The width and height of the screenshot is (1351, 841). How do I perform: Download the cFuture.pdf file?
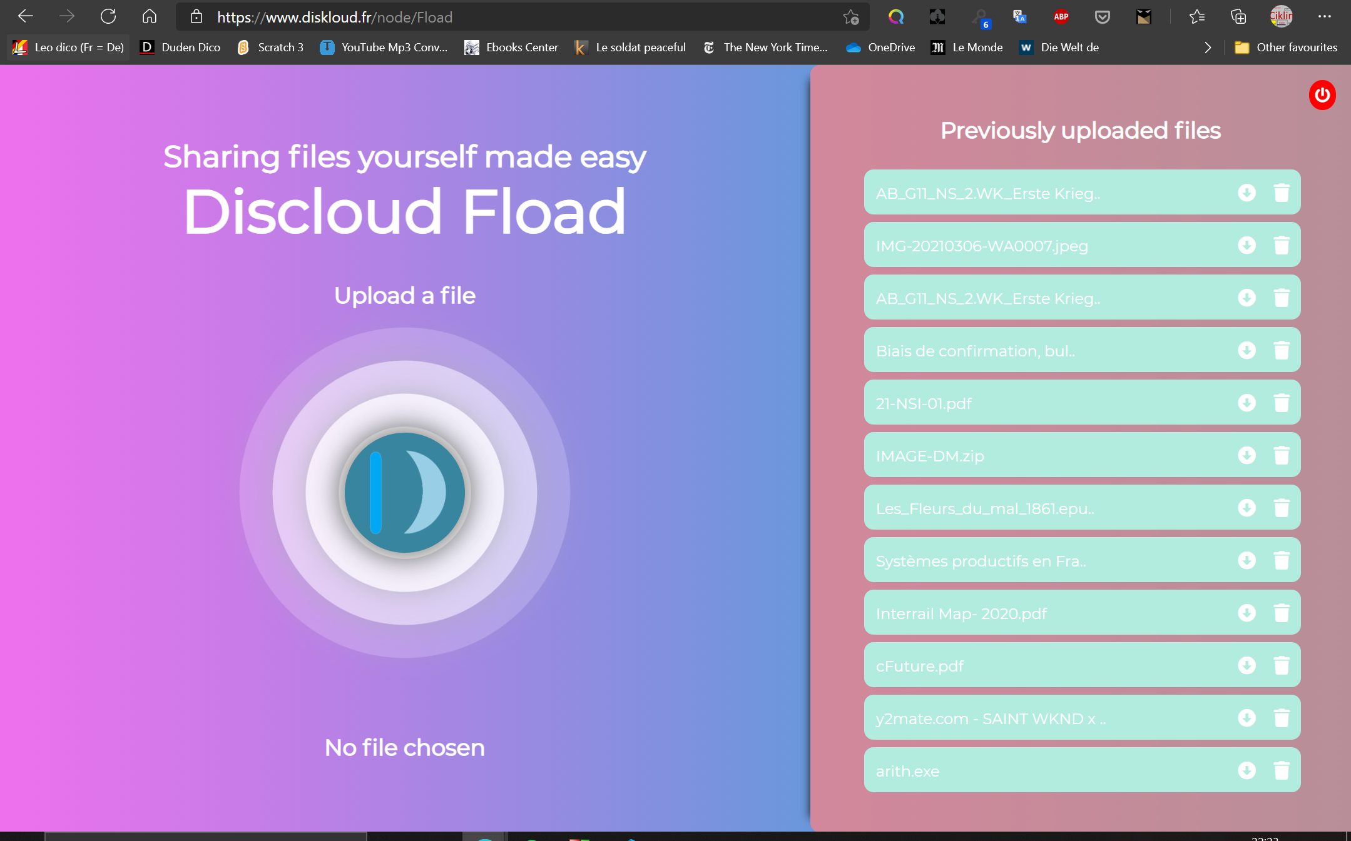[x=1246, y=665]
